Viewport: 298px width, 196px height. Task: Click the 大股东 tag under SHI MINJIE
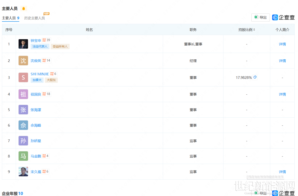(x=51, y=80)
